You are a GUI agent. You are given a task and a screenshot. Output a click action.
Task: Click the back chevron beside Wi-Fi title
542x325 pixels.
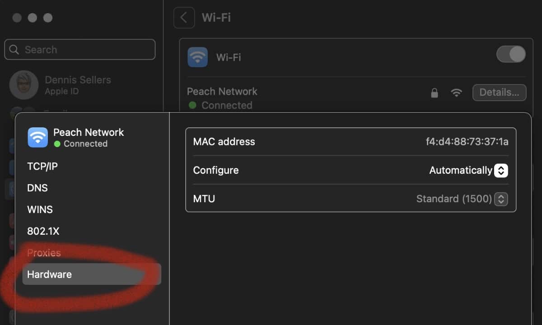(x=184, y=18)
